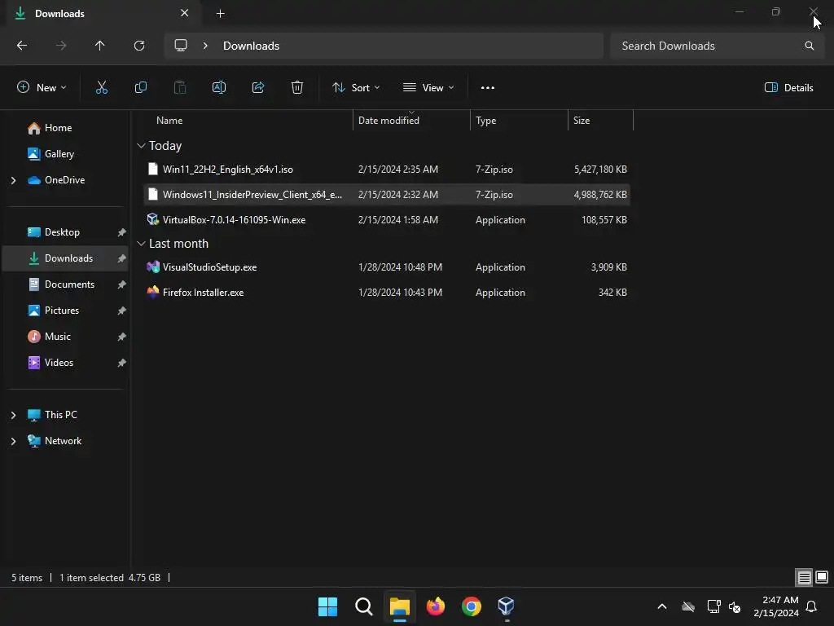
Task: Open the View dropdown
Action: coord(428,88)
